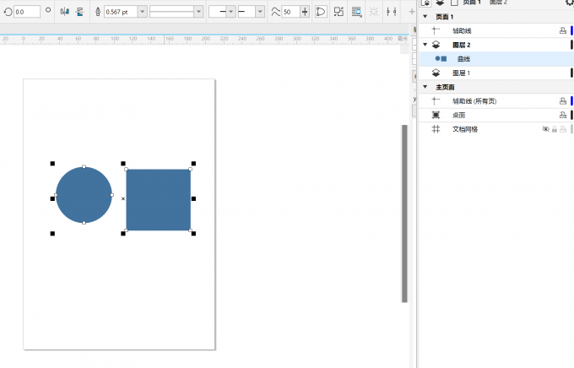The width and height of the screenshot is (574, 368).
Task: Toggle print icon for 桌面 layer
Action: pyautogui.click(x=562, y=115)
